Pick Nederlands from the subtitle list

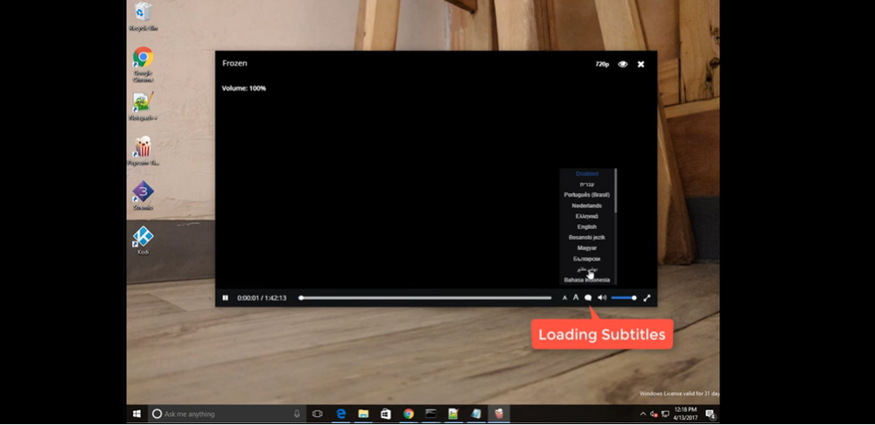tap(586, 206)
